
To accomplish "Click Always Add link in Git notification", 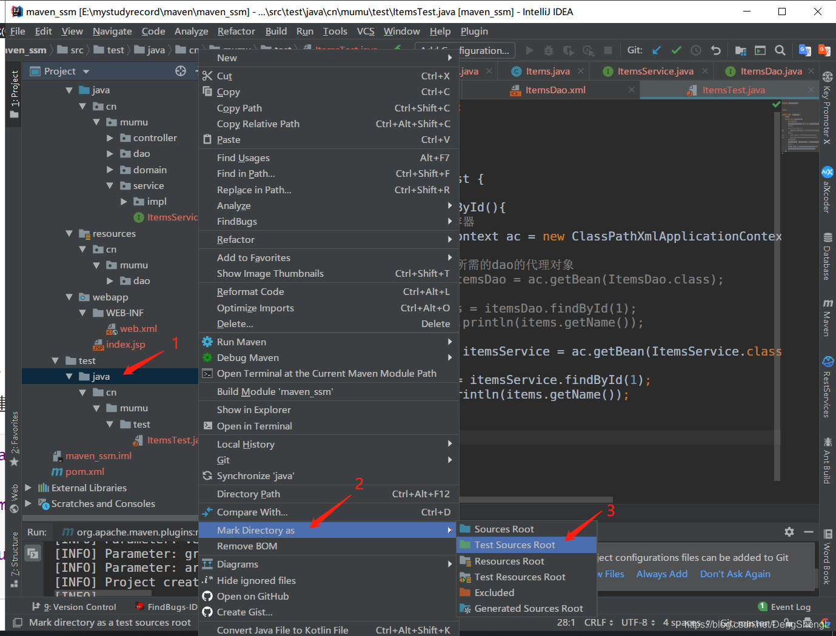I will pos(662,574).
